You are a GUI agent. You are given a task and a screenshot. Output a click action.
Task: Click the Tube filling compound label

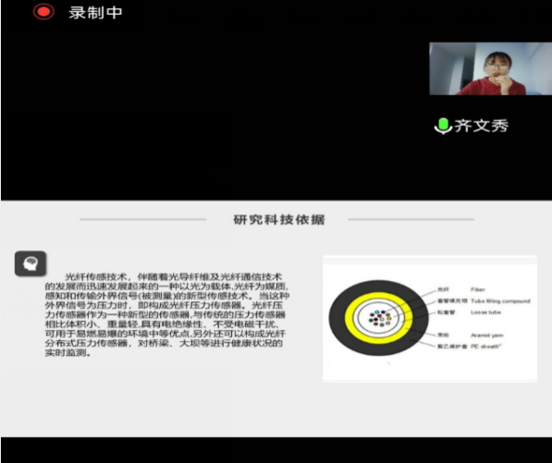pyautogui.click(x=500, y=301)
